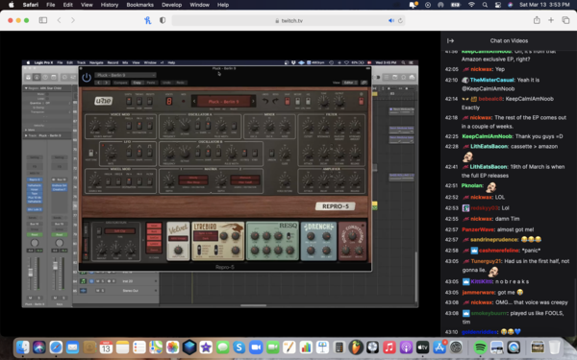Click the Sonic Conditioner module
Viewport: 577px width, 360px height.
point(352,241)
